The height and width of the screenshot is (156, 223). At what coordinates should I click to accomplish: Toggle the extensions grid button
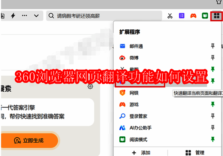pyautogui.click(x=217, y=16)
